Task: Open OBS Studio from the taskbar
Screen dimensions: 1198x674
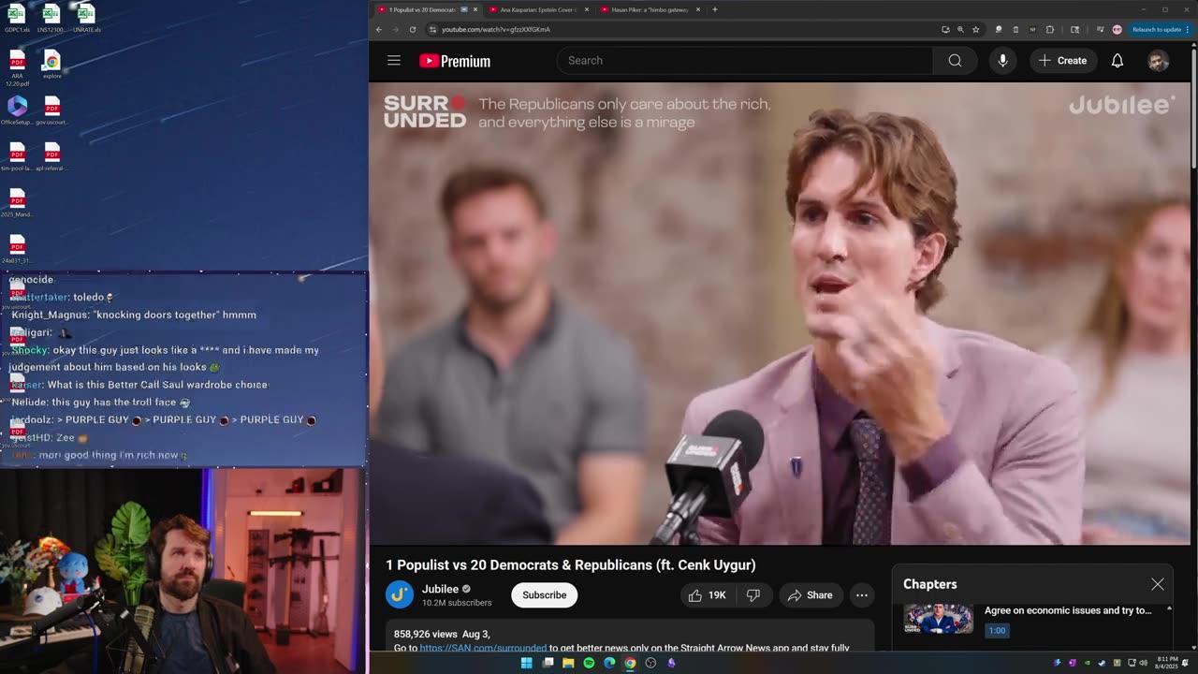Action: tap(650, 663)
